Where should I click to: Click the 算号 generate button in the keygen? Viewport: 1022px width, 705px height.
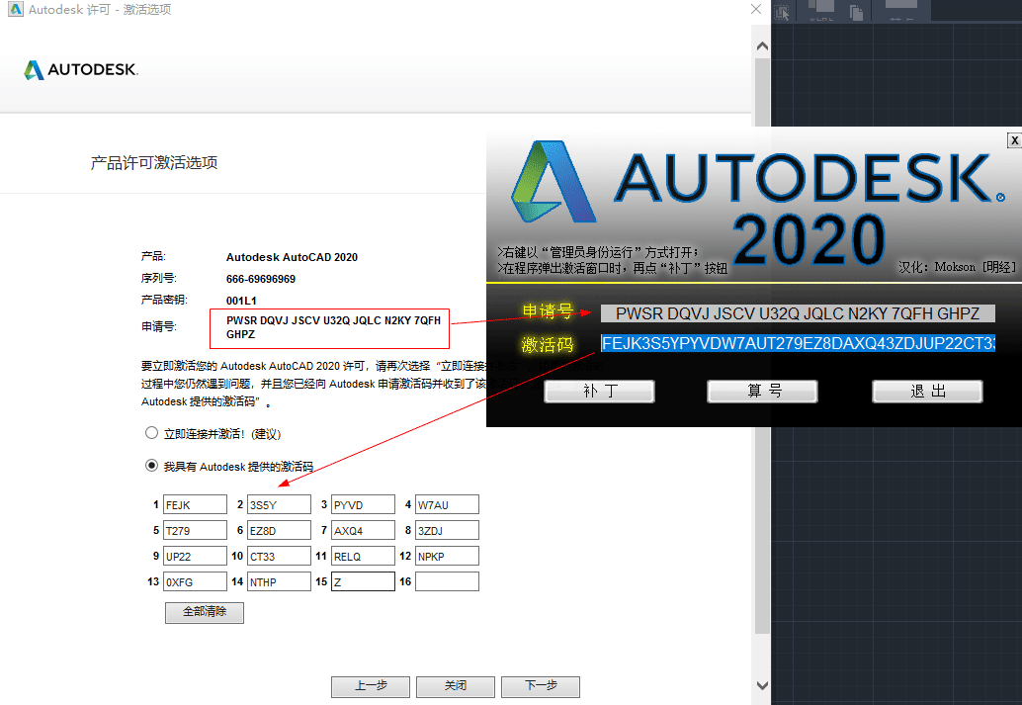762,392
